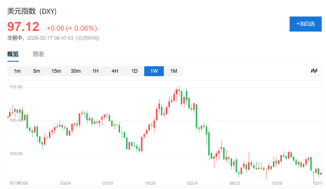Click the 10/28 date axis label
Viewport: 326px width, 189px height.
click(150, 183)
